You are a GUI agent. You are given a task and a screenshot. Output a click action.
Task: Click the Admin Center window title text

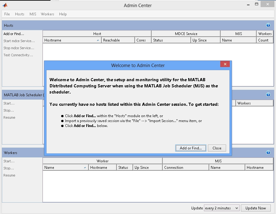(138, 6)
